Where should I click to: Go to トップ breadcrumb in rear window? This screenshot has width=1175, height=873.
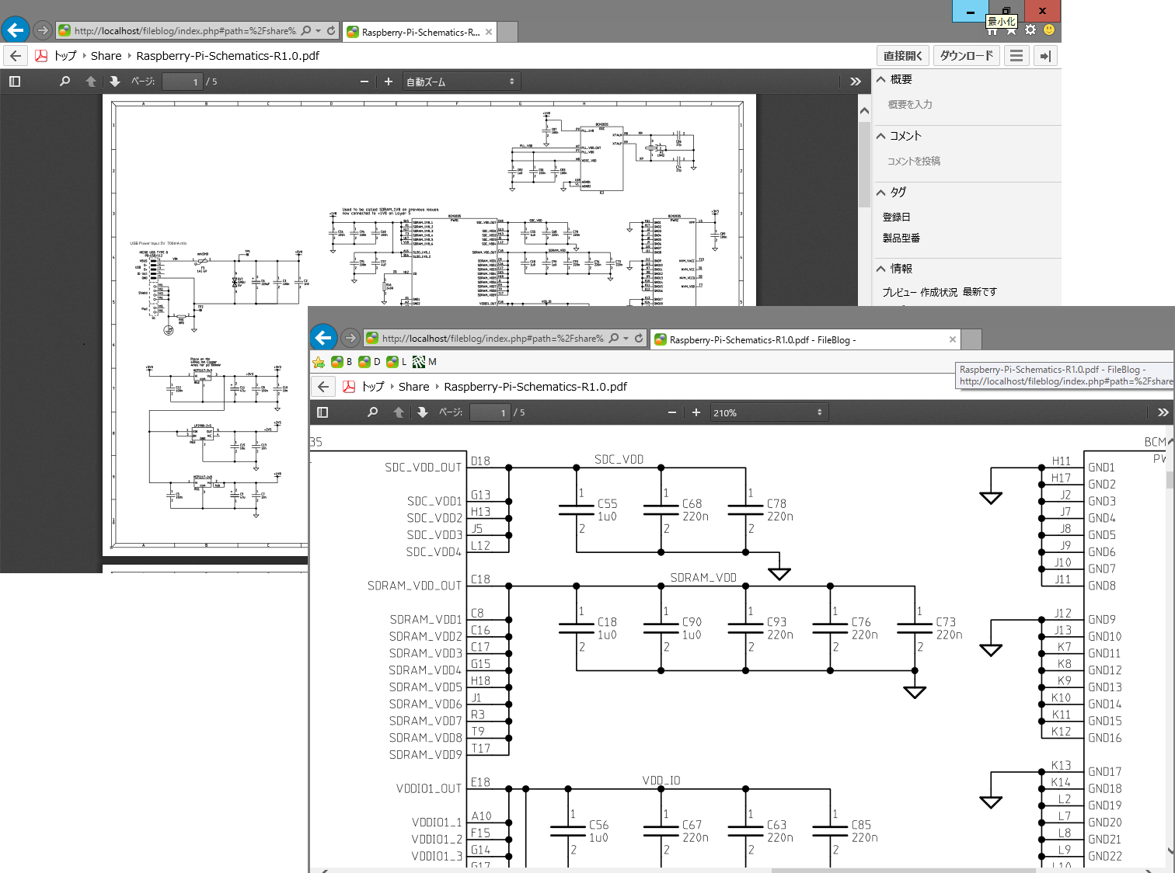tap(65, 55)
